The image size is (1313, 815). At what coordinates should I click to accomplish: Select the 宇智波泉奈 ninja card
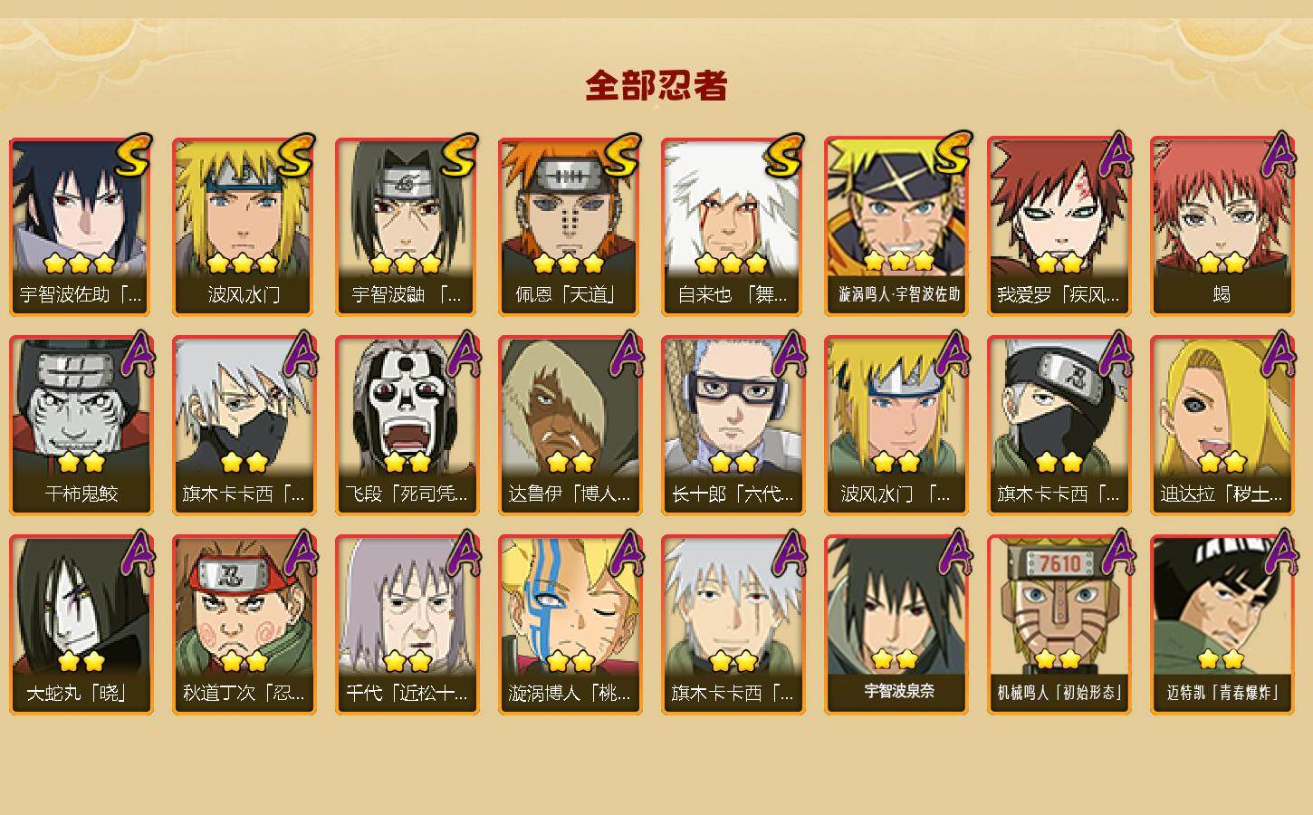click(x=896, y=625)
